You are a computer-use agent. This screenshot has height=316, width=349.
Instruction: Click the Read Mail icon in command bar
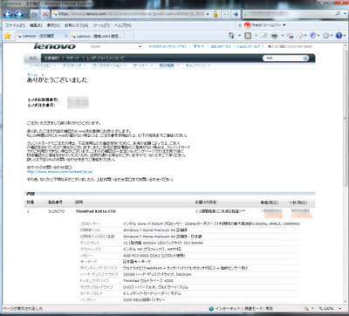pyautogui.click(x=263, y=36)
